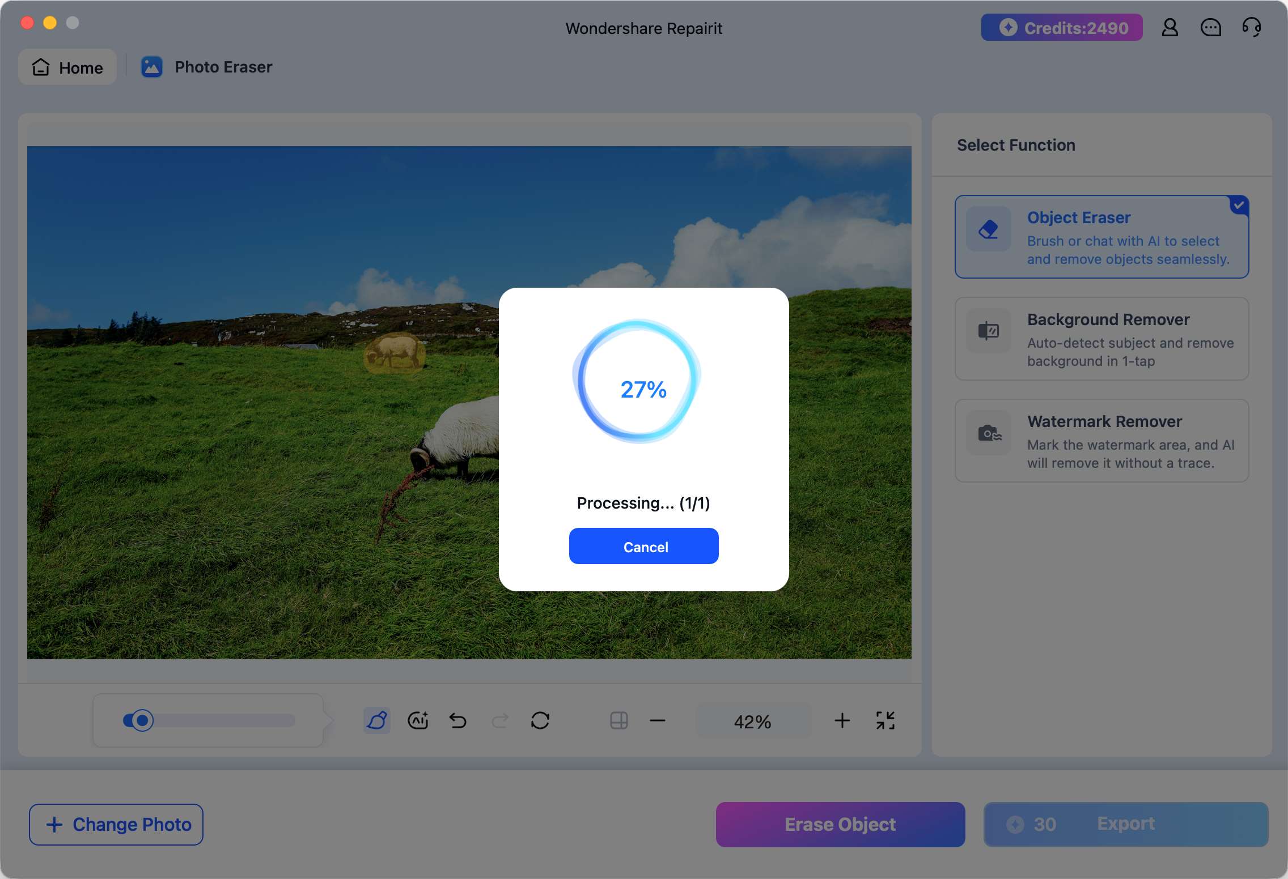Viewport: 1288px width, 879px height.
Task: Fit image to screen icon
Action: 885,720
